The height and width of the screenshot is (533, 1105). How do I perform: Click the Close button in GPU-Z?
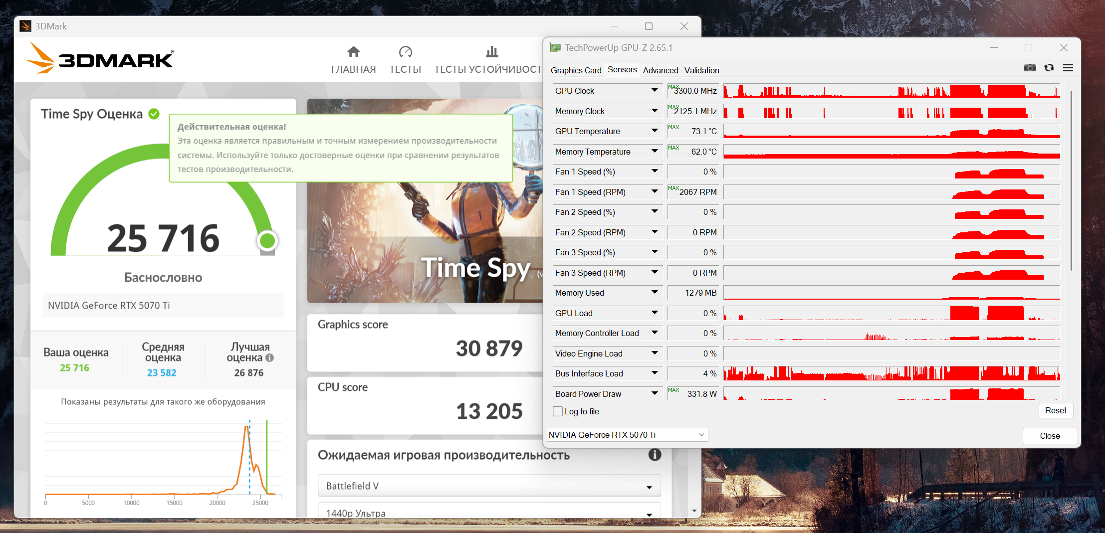[1050, 436]
